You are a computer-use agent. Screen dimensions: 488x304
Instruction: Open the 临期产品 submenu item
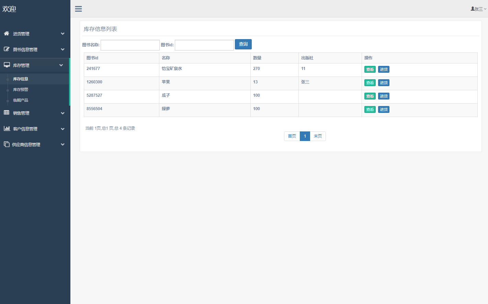21,100
